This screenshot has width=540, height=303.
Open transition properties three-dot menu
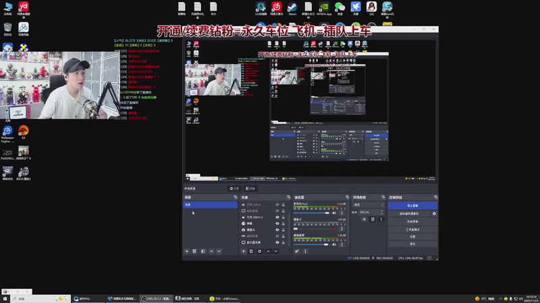pyautogui.click(x=381, y=220)
